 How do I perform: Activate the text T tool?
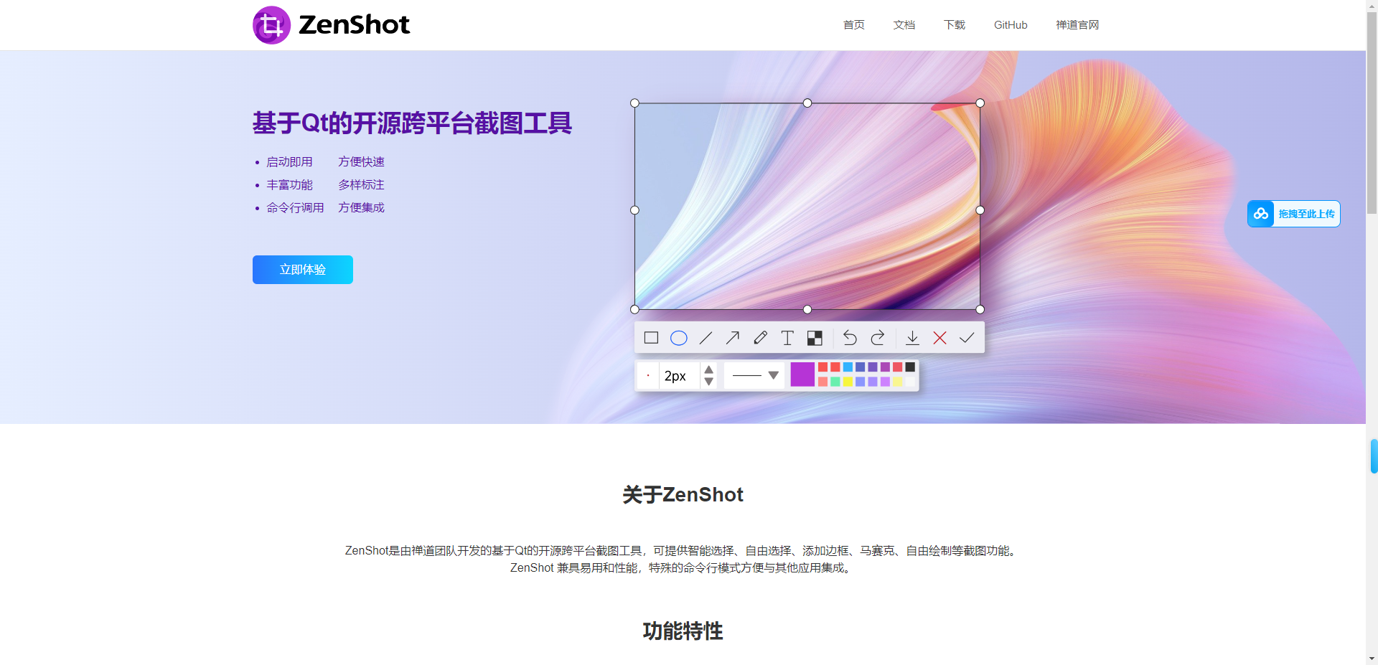(787, 338)
